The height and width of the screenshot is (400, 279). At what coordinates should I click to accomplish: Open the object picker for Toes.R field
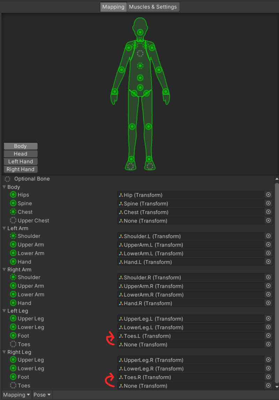(x=268, y=377)
